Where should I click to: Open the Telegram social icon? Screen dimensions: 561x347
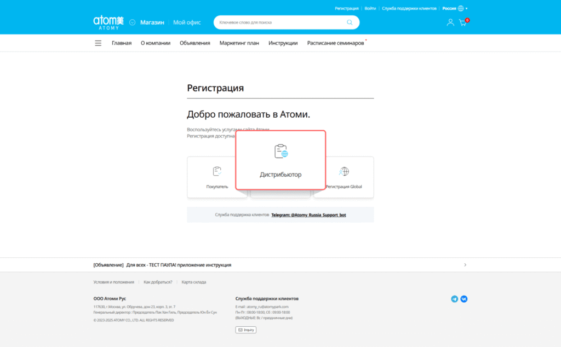(454, 299)
